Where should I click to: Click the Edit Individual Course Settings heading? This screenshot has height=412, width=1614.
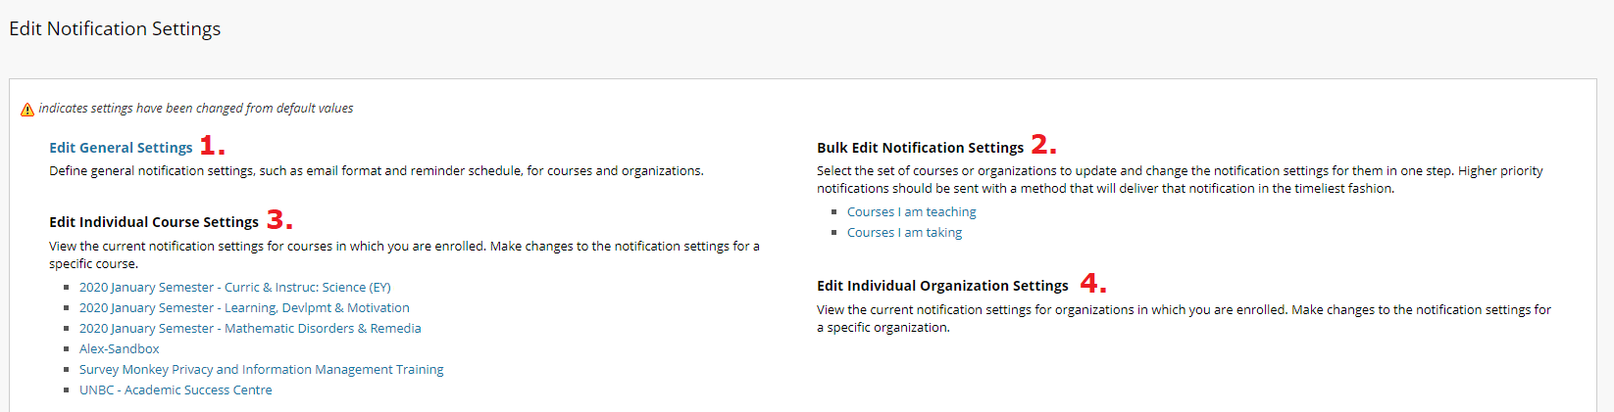pos(154,222)
